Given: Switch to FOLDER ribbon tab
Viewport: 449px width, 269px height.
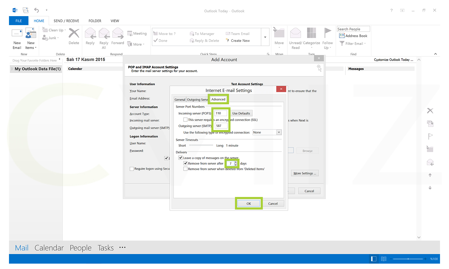Looking at the screenshot, I should pos(95,21).
